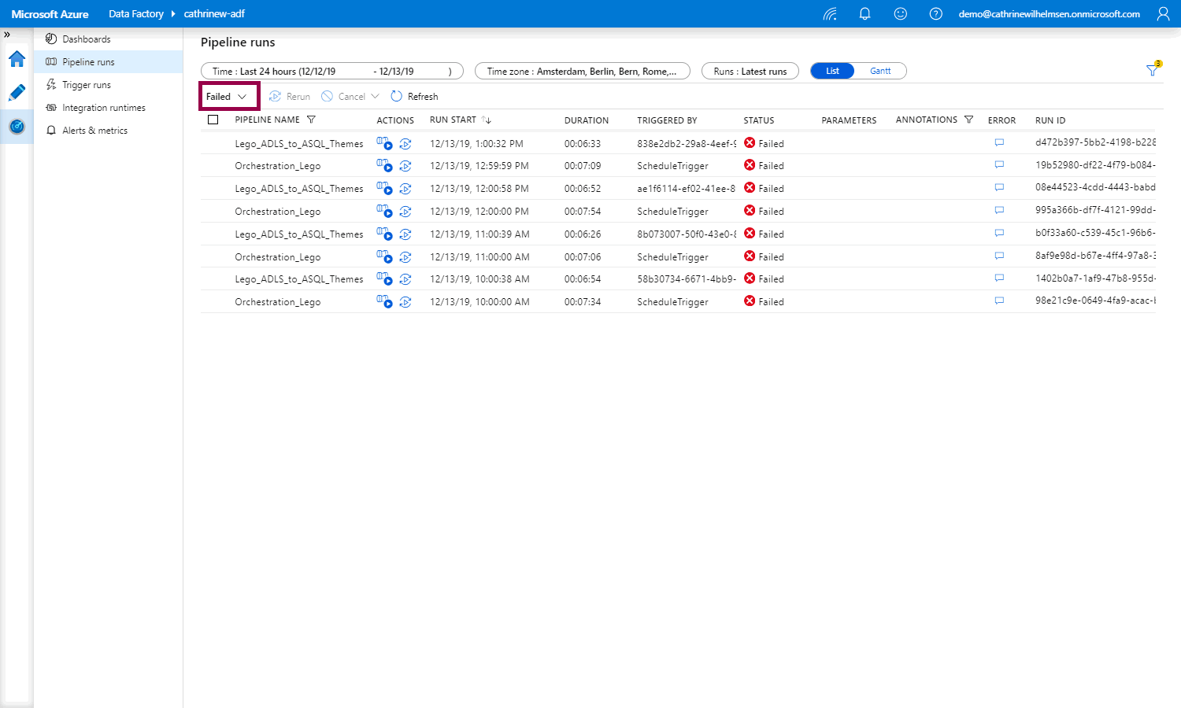The height and width of the screenshot is (708, 1181).
Task: Open the Orchestration_Lego run from 12:59:59 PM
Action: point(277,166)
